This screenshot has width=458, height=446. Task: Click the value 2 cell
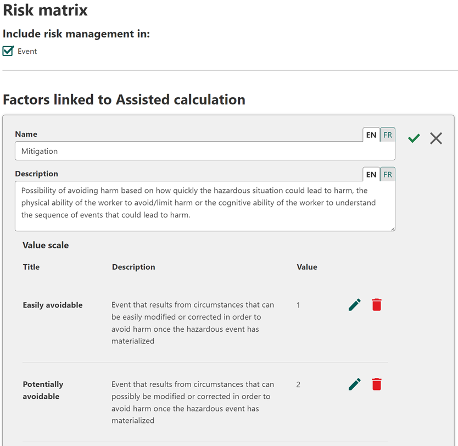click(x=298, y=384)
